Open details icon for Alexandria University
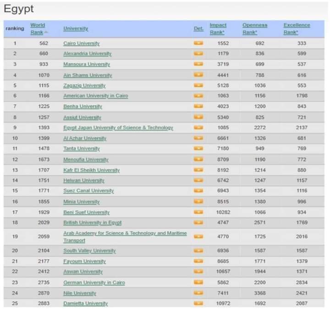Screen dimensions: 330x311 198,54
